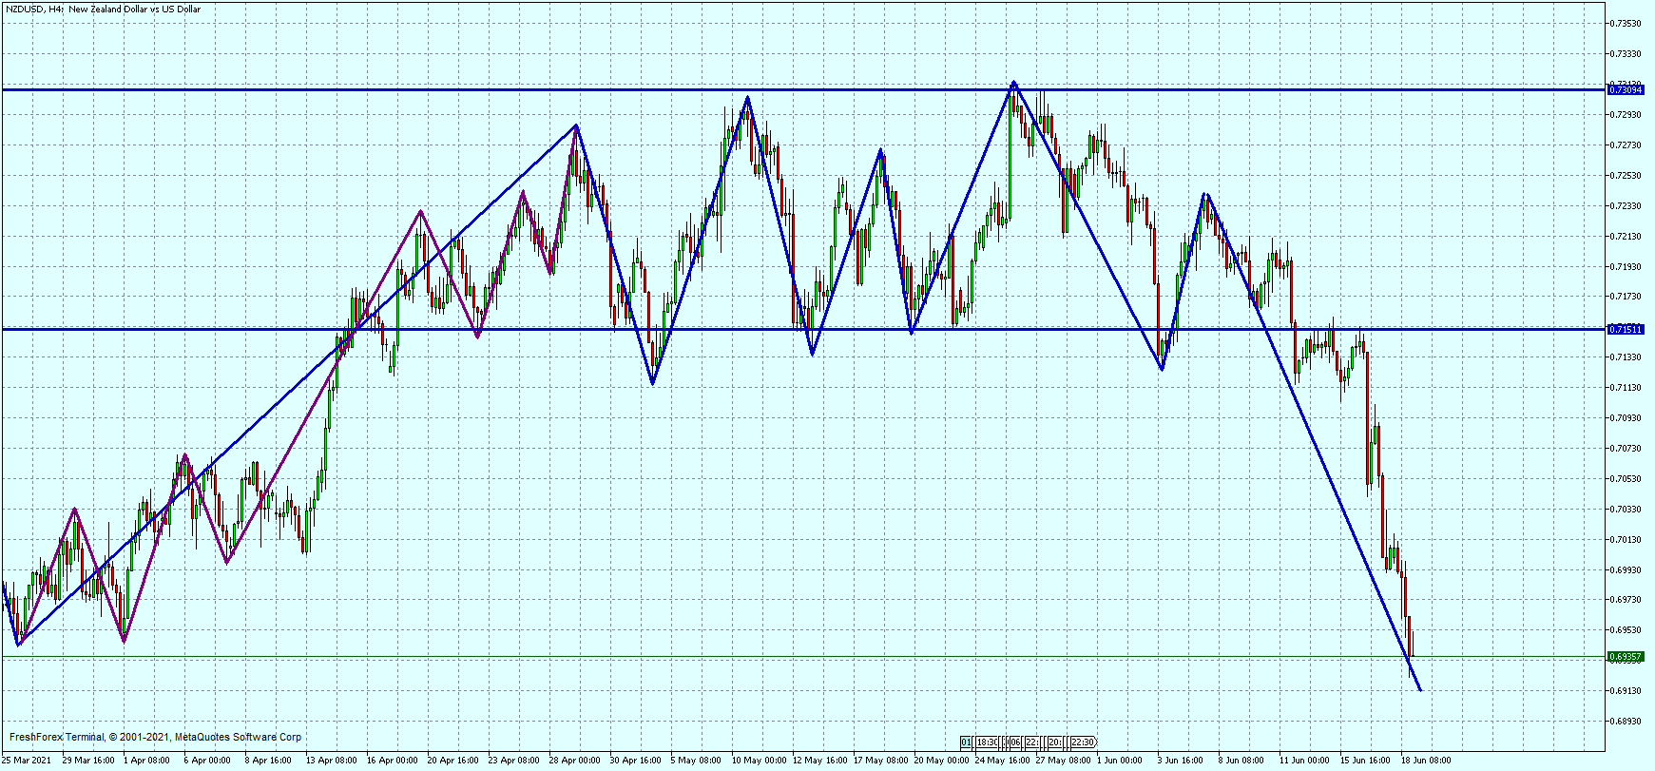Click the "13 Apr 08:00" time axis label
The width and height of the screenshot is (1655, 771).
[x=331, y=761]
